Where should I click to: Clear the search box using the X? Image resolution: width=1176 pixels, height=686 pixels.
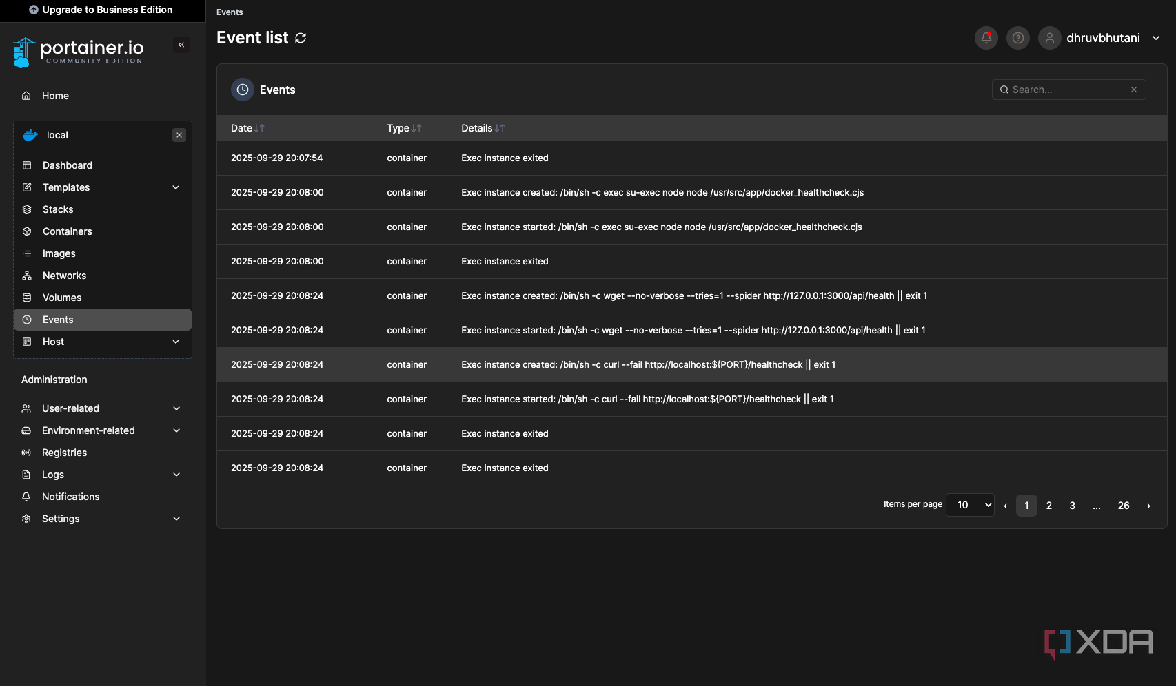tap(1134, 90)
